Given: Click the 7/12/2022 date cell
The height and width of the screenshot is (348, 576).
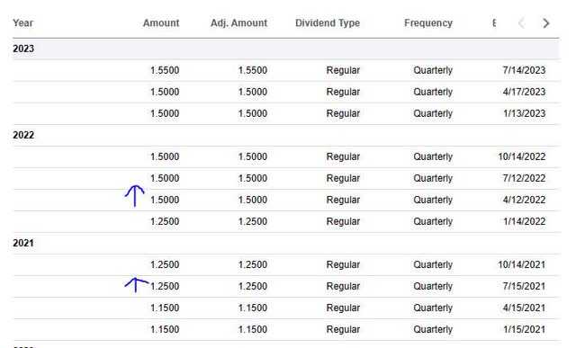Looking at the screenshot, I should pos(524,178).
